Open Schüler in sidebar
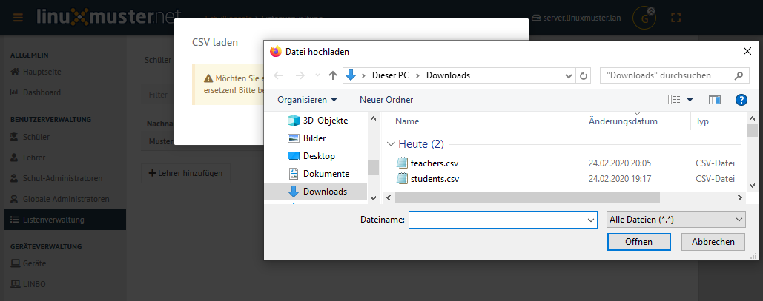 pos(30,137)
